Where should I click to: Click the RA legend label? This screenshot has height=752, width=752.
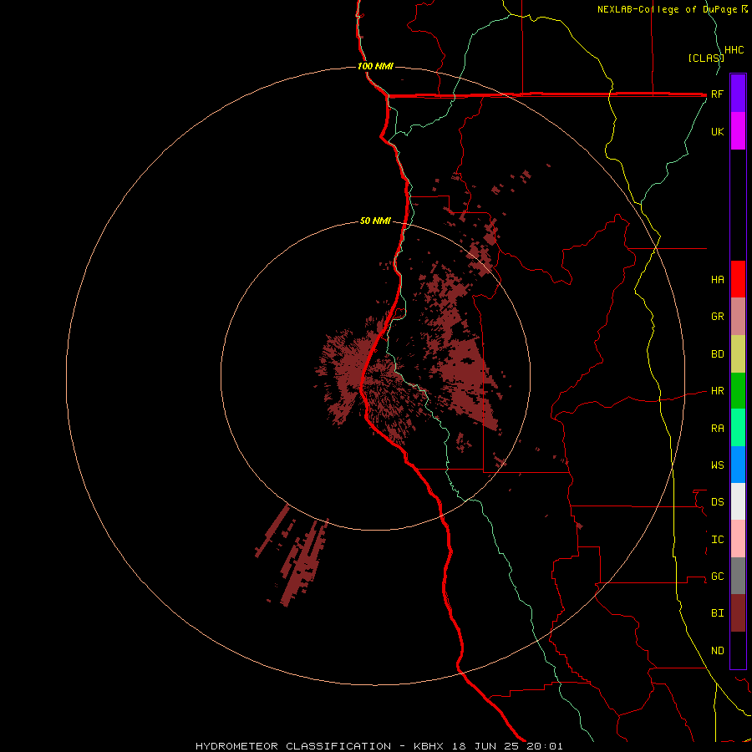(717, 429)
